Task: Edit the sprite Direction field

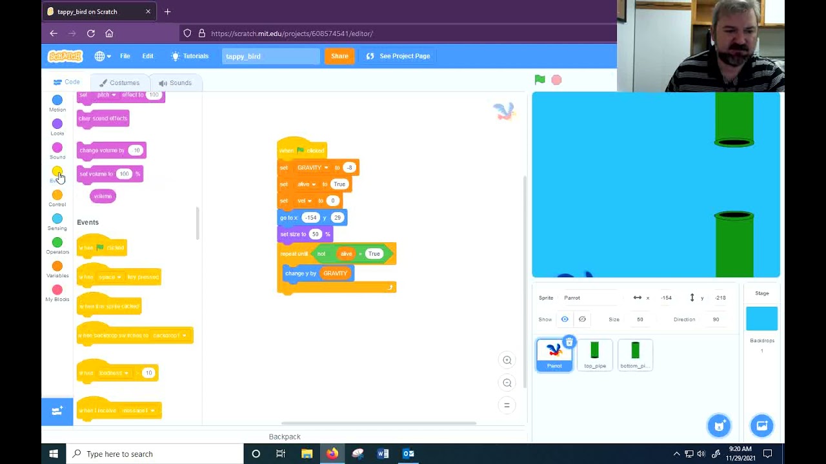Action: 716,320
